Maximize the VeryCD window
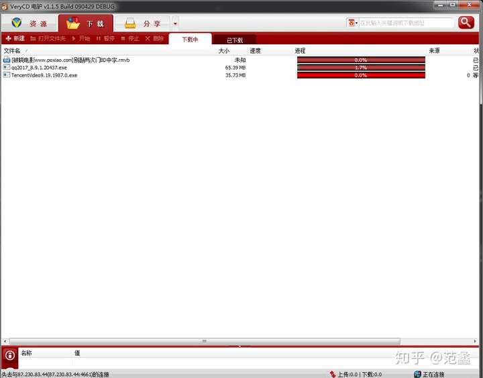The image size is (483, 378). point(453,4)
